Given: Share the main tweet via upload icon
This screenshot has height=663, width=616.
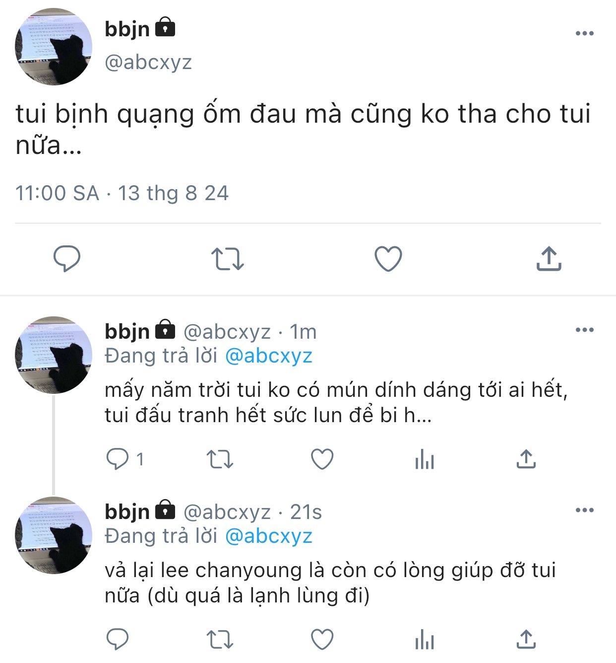Looking at the screenshot, I should [549, 259].
